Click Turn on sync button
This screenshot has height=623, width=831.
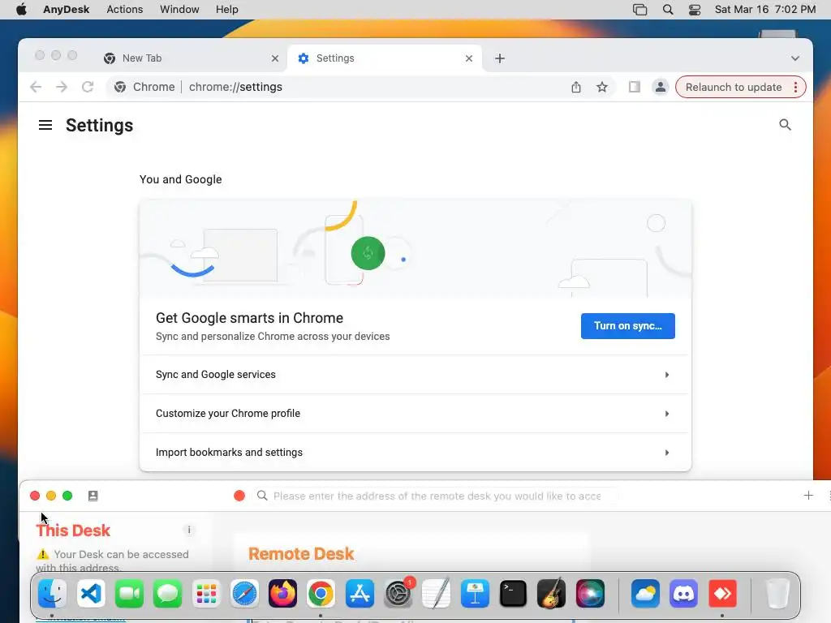[627, 326]
